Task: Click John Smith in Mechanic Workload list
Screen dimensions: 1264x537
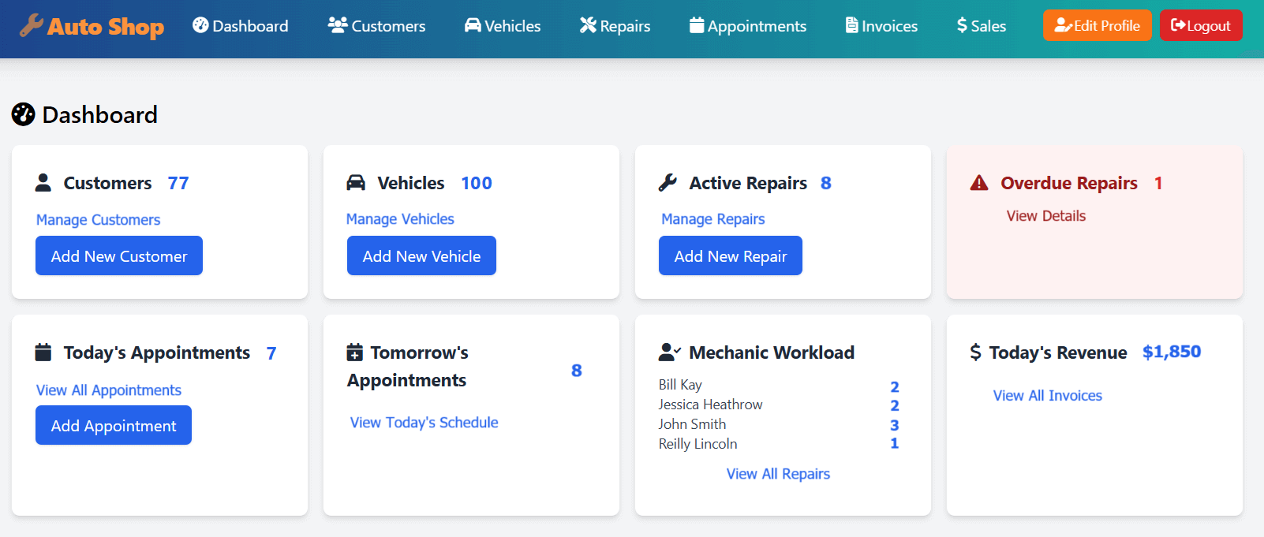Action: 692,424
